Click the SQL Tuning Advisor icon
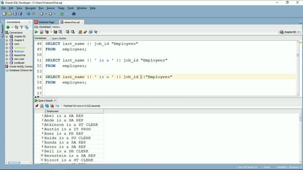This screenshot has width=303, height=170. click(x=60, y=32)
